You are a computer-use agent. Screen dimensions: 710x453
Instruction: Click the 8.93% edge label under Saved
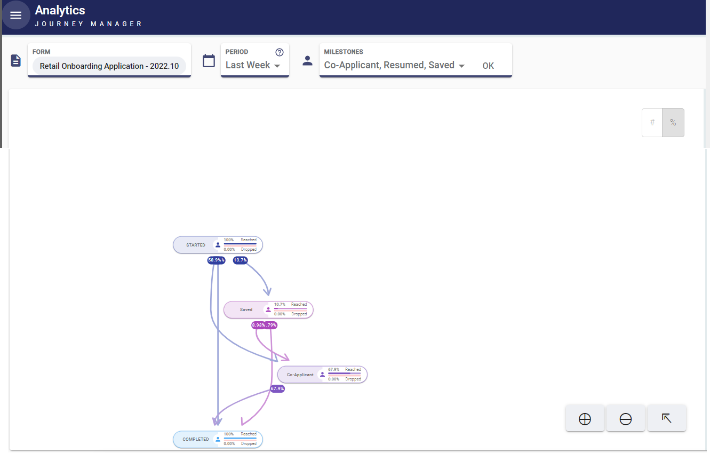click(258, 325)
